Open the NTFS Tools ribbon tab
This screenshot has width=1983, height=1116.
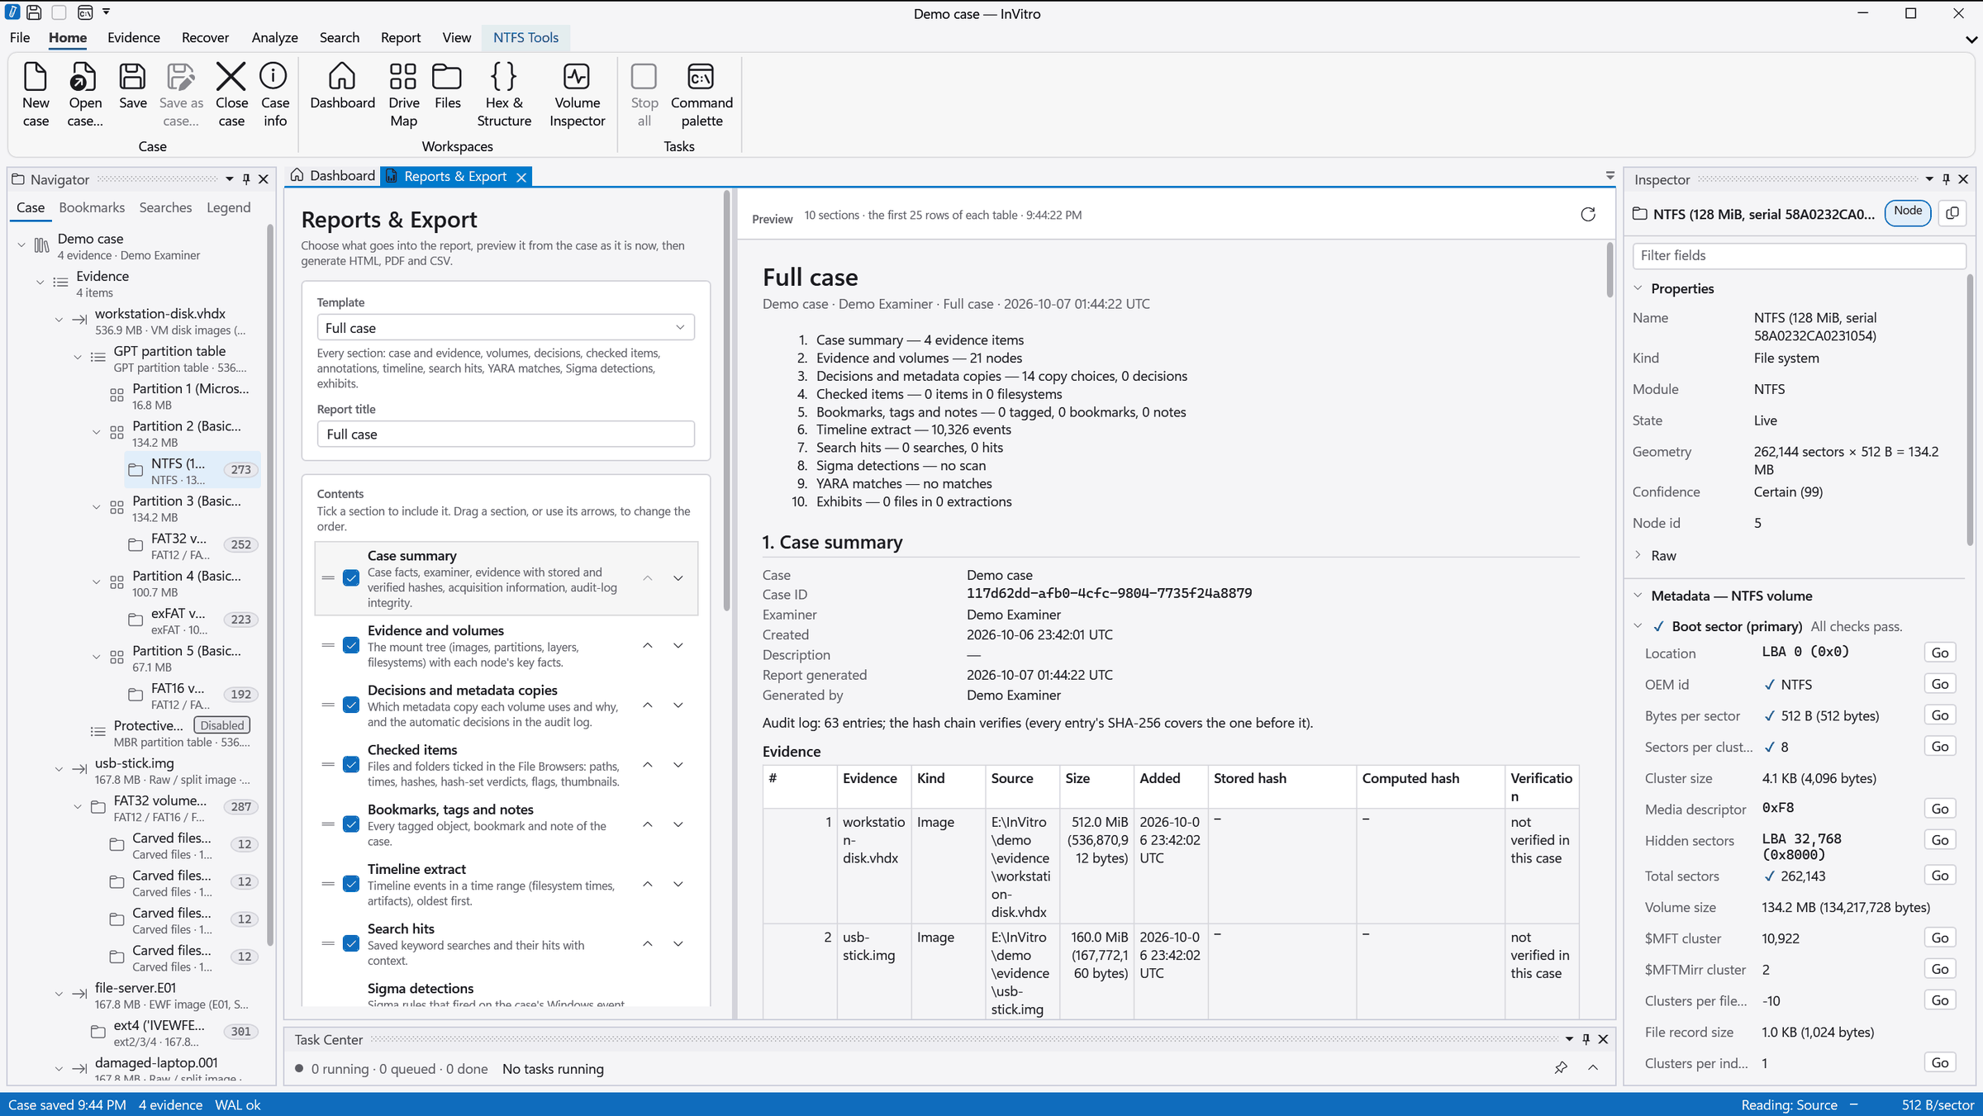[x=525, y=37]
